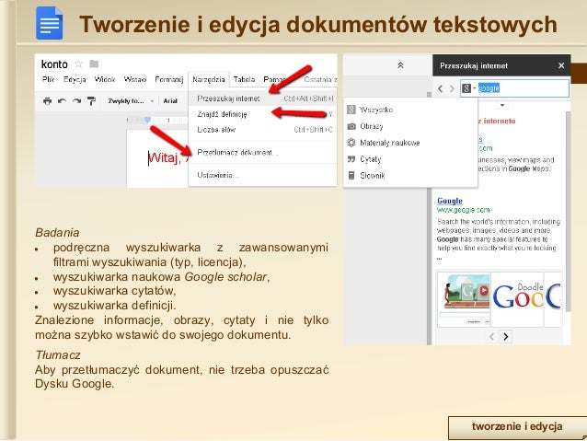The image size is (587, 441).
Task: Go back in research panel
Action: 440,88
